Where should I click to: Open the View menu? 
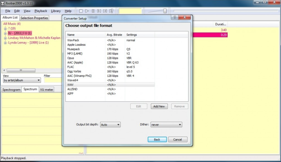(x=27, y=11)
